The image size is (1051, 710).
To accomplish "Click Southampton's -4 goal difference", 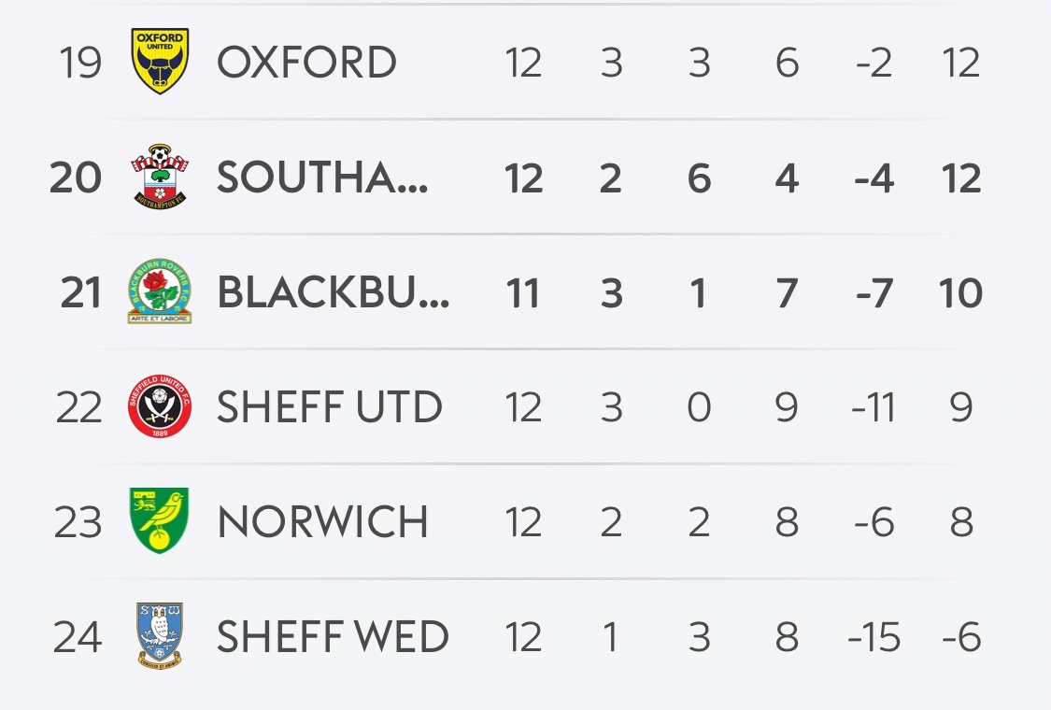I will tap(873, 177).
